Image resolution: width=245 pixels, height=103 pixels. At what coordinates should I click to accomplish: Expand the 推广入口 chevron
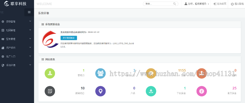tap(30, 56)
